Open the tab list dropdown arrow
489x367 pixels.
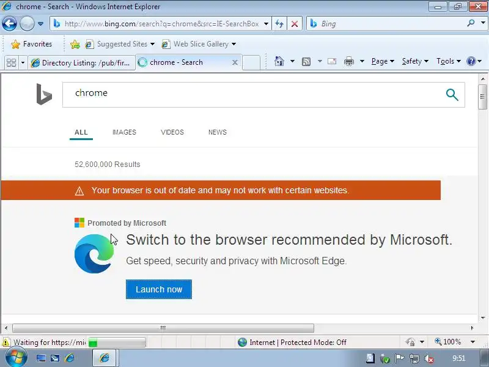(23, 63)
